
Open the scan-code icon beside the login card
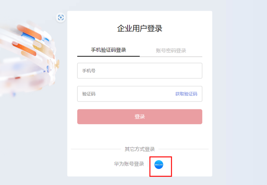point(61,17)
